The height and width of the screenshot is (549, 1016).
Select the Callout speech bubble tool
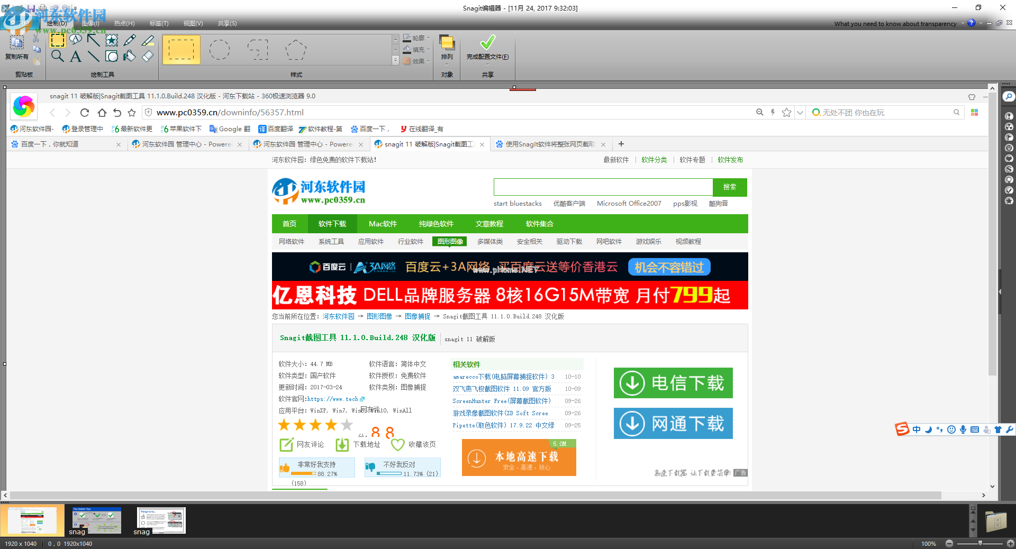[x=76, y=40]
